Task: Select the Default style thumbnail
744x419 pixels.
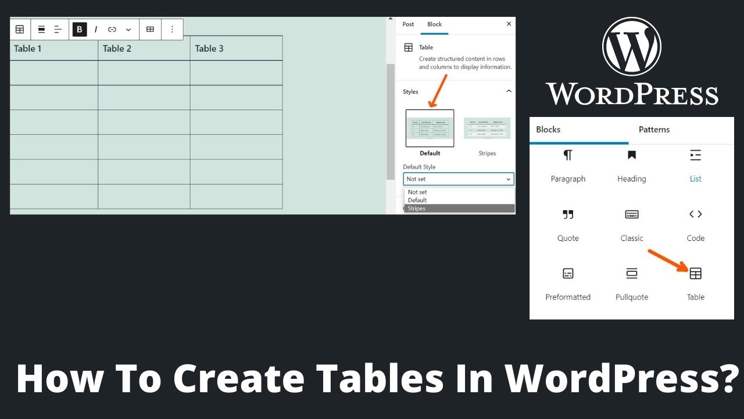Action: (x=430, y=127)
